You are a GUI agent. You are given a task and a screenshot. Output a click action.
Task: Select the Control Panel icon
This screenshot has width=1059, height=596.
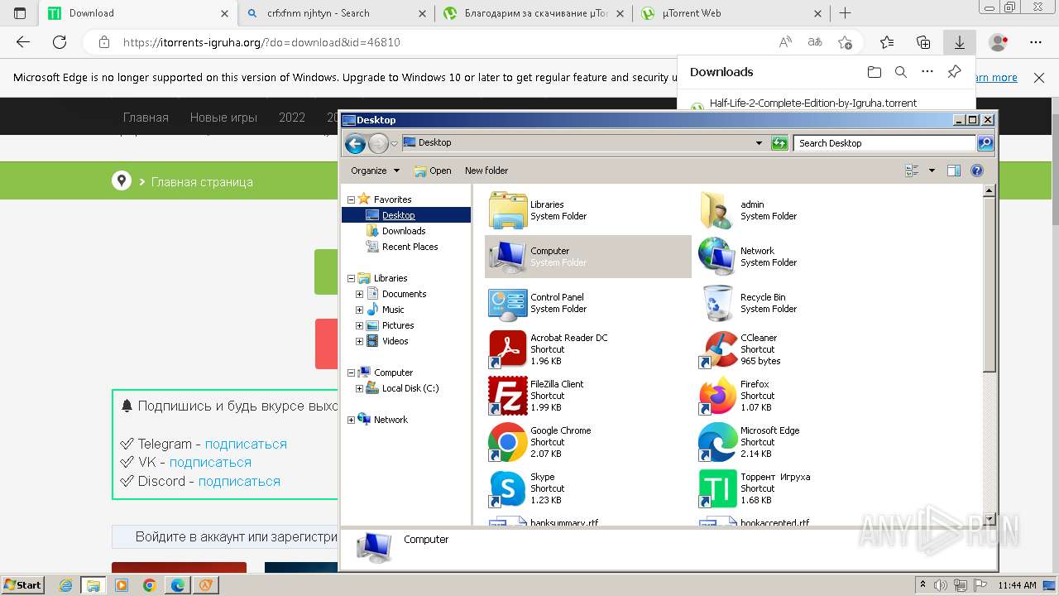(507, 303)
